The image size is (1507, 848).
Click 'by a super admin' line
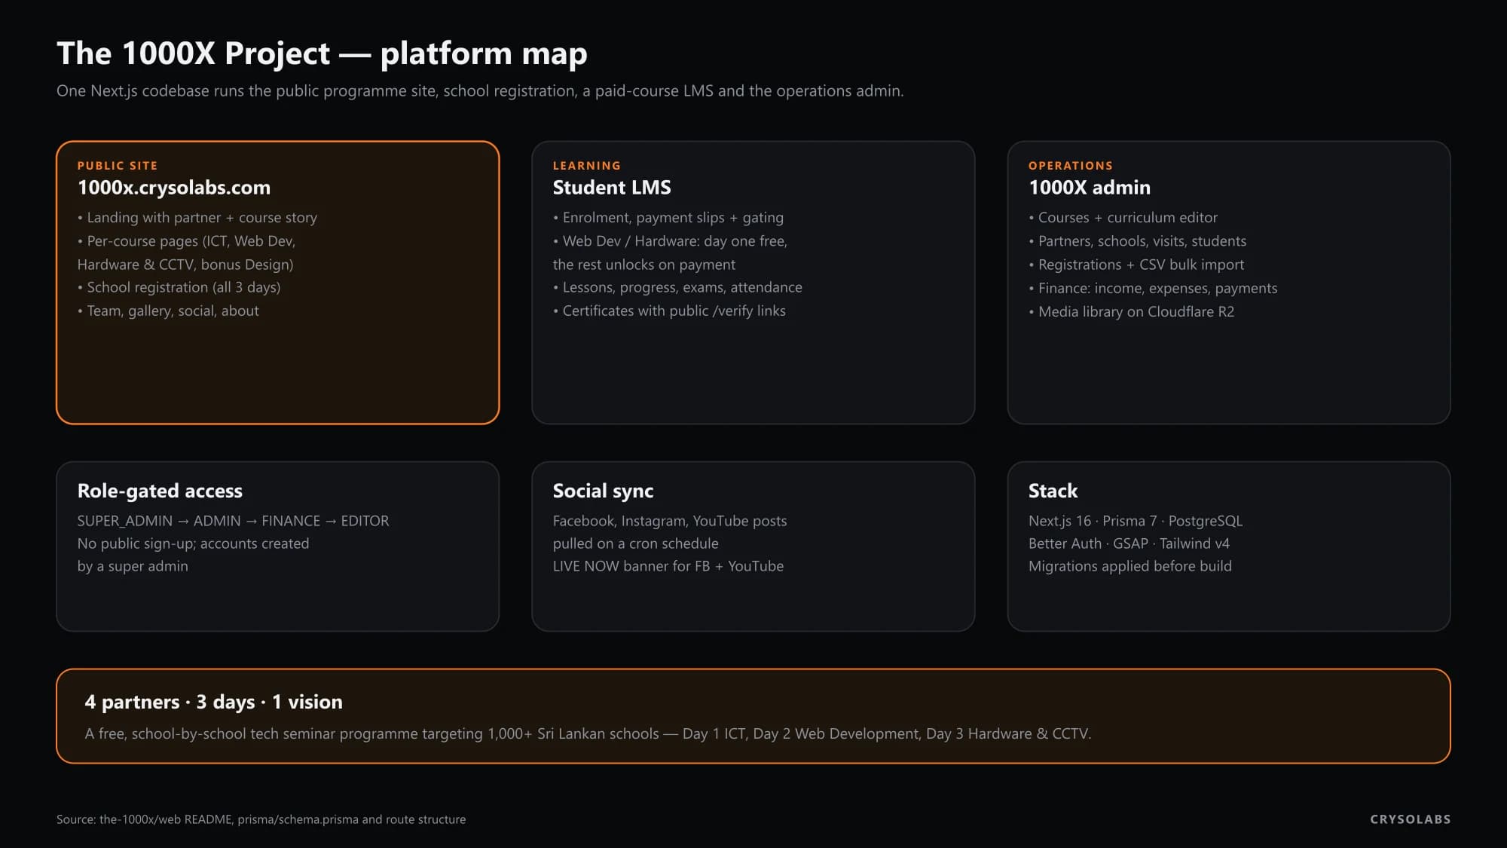[133, 566]
